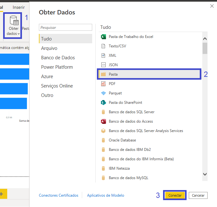Select the Power Platform category
This screenshot has height=207, width=217.
point(57,67)
